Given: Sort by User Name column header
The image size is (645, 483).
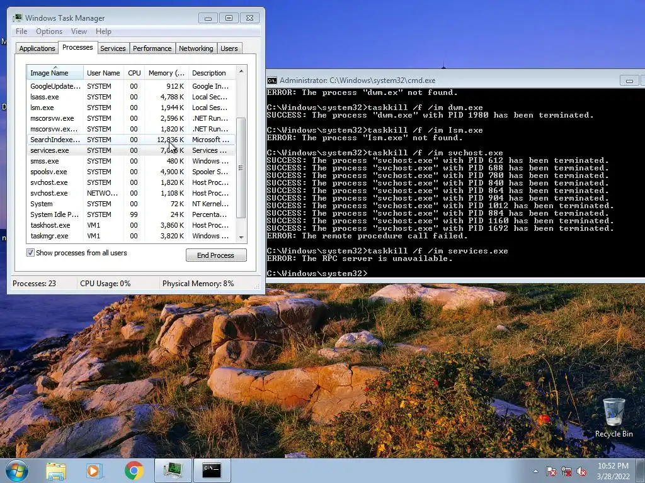Looking at the screenshot, I should click(103, 73).
